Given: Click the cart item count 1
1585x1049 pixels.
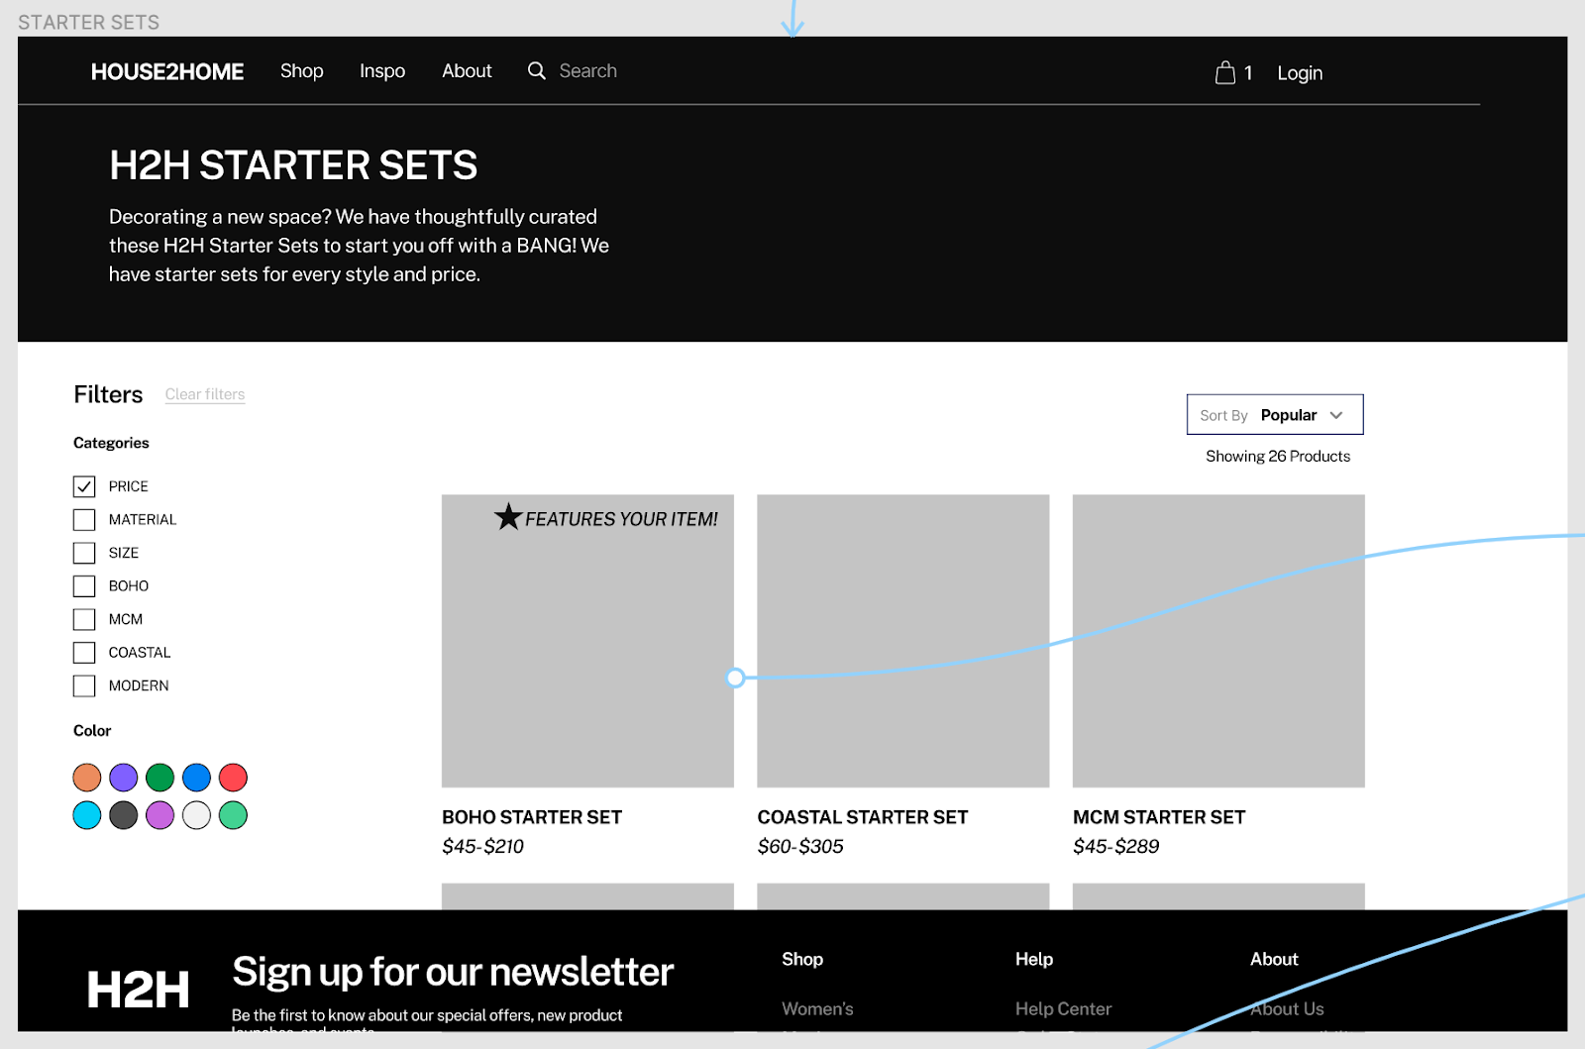Looking at the screenshot, I should click(x=1248, y=73).
